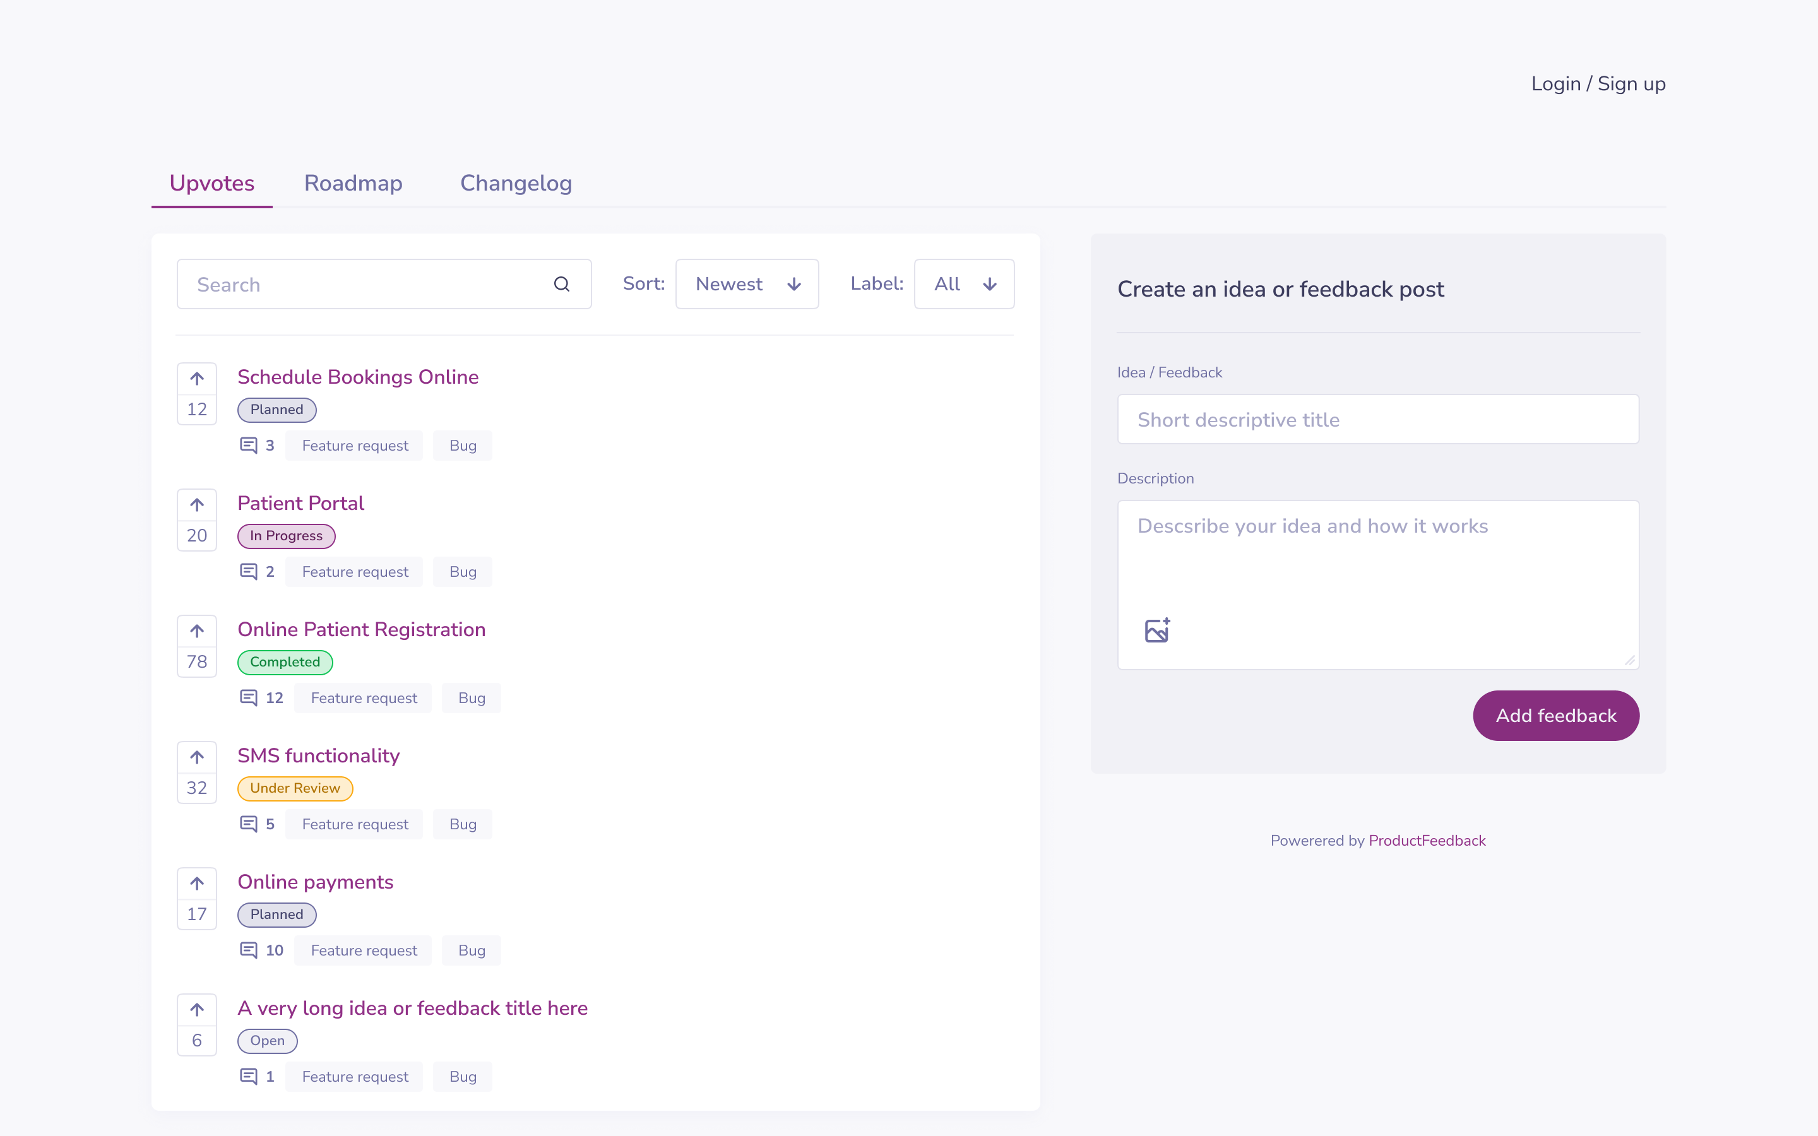Open the Patient Portal post
This screenshot has width=1818, height=1136.
point(300,504)
